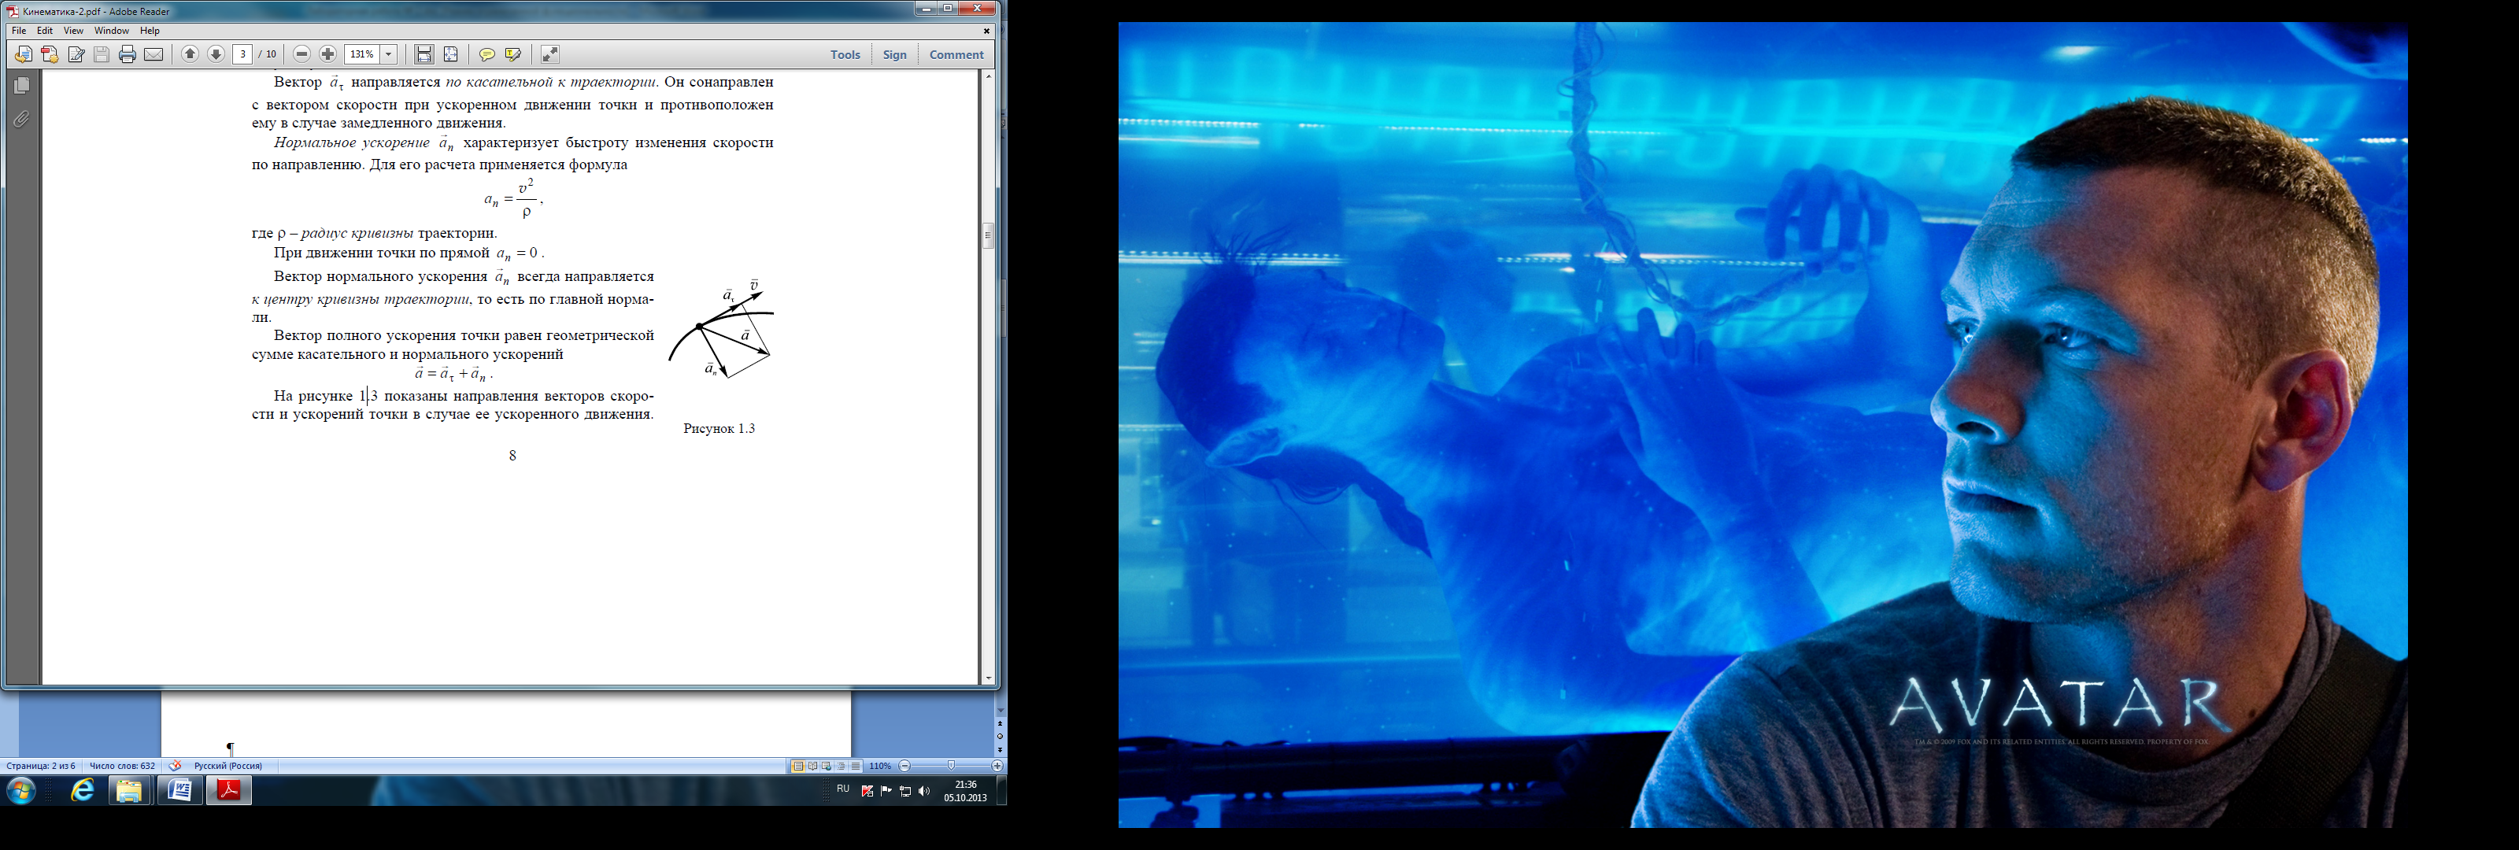Click the envelope Send email icon
Image resolution: width=2519 pixels, height=850 pixels.
(x=154, y=55)
